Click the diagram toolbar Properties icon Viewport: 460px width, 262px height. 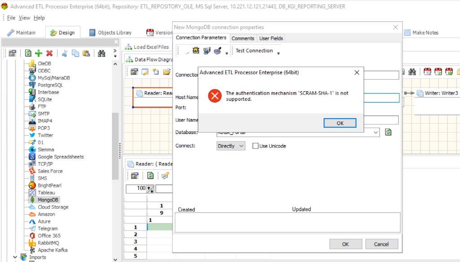coord(134,72)
